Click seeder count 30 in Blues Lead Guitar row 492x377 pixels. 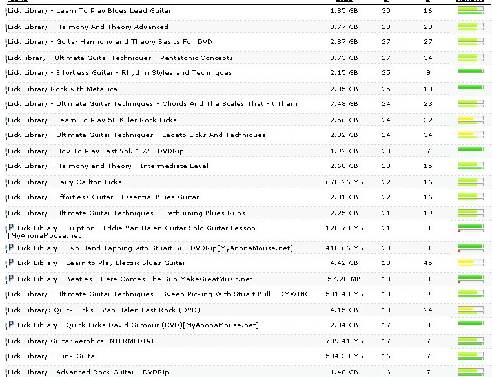click(386, 11)
